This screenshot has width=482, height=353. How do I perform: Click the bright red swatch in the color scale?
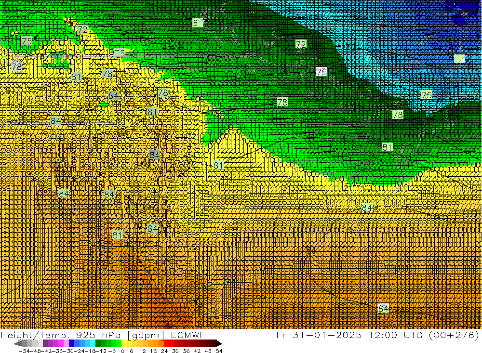click(x=166, y=343)
